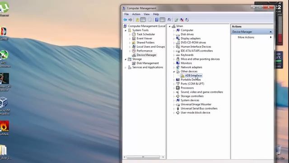
Task: Click the Event Viewer icon in the tree
Action: tap(134, 38)
